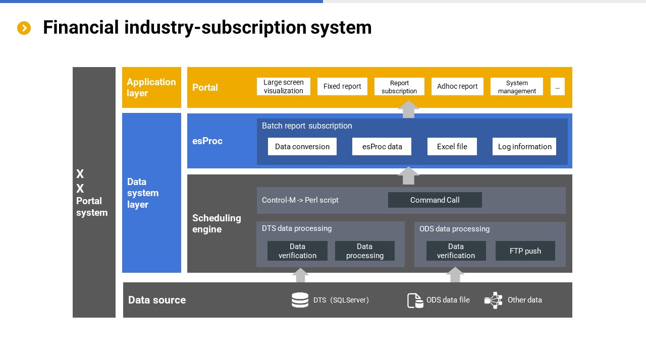Viewport: 646px width, 363px height.
Task: Click the ellipsis box in the Portal row
Action: pos(557,87)
